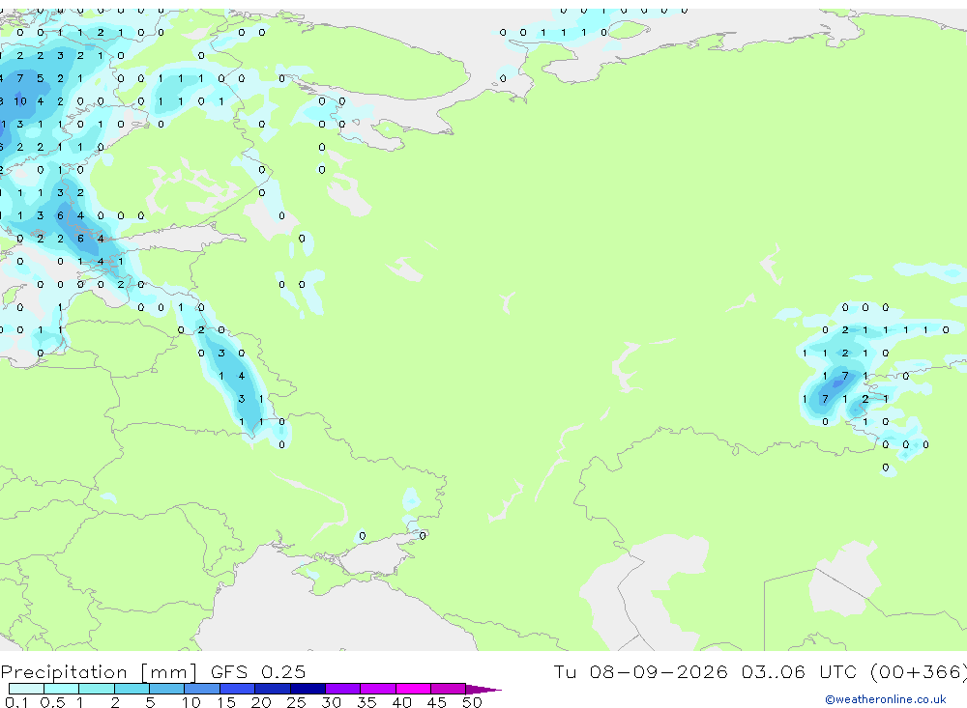The height and width of the screenshot is (708, 967).
Task: Open the weatheronline.co.uk copyright link
Action: [x=886, y=699]
